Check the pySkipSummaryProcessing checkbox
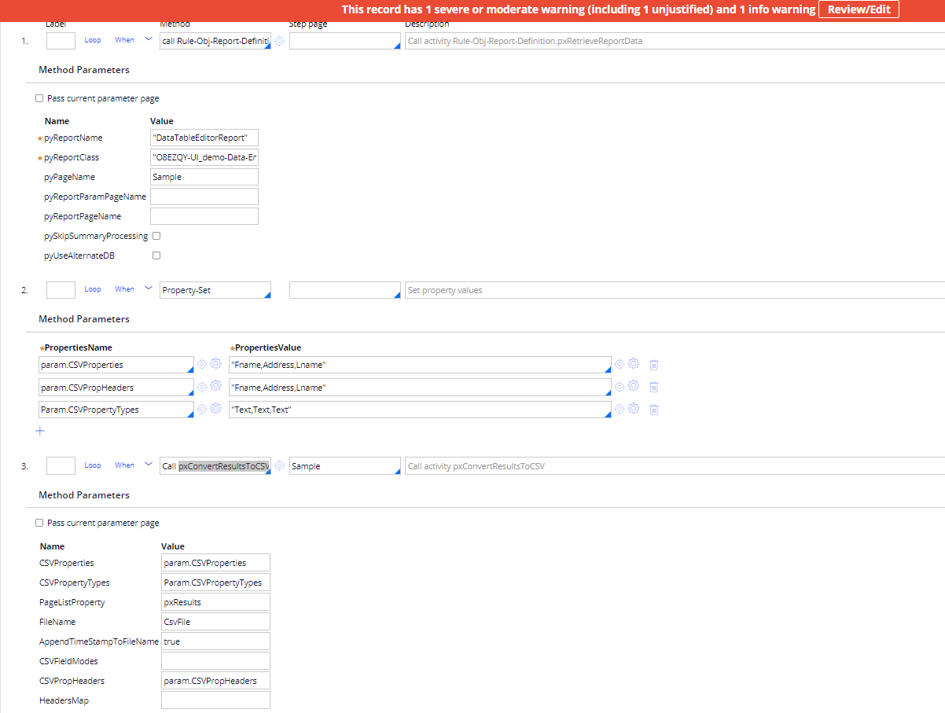Image resolution: width=945 pixels, height=713 pixels. [x=156, y=236]
